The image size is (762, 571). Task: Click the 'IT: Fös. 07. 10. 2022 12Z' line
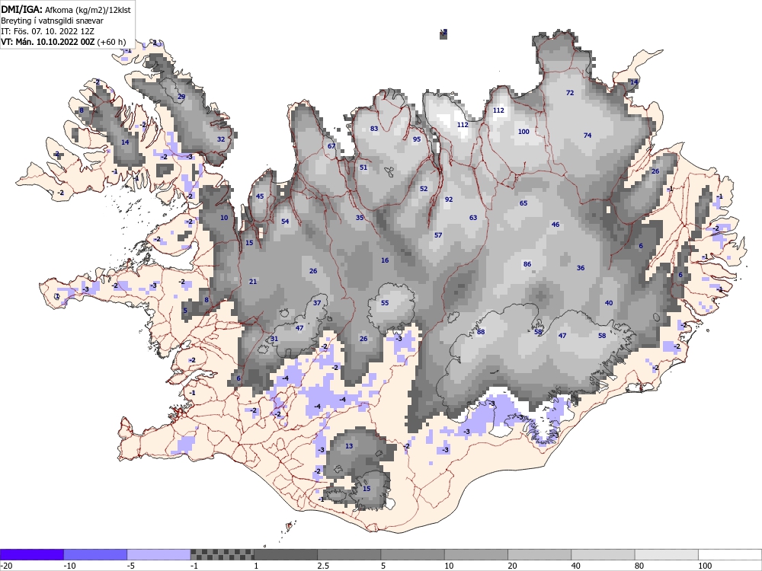pyautogui.click(x=47, y=31)
